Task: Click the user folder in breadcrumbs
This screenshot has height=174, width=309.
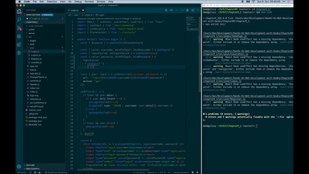Action: pyautogui.click(x=76, y=15)
